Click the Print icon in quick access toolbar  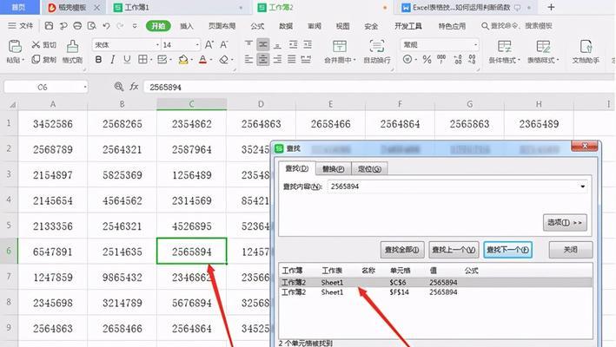[x=77, y=26]
